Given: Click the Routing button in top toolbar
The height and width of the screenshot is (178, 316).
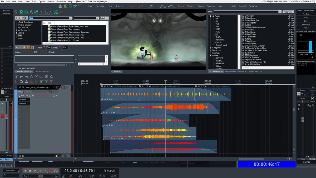Looking at the screenshot, I should pyautogui.click(x=201, y=6).
